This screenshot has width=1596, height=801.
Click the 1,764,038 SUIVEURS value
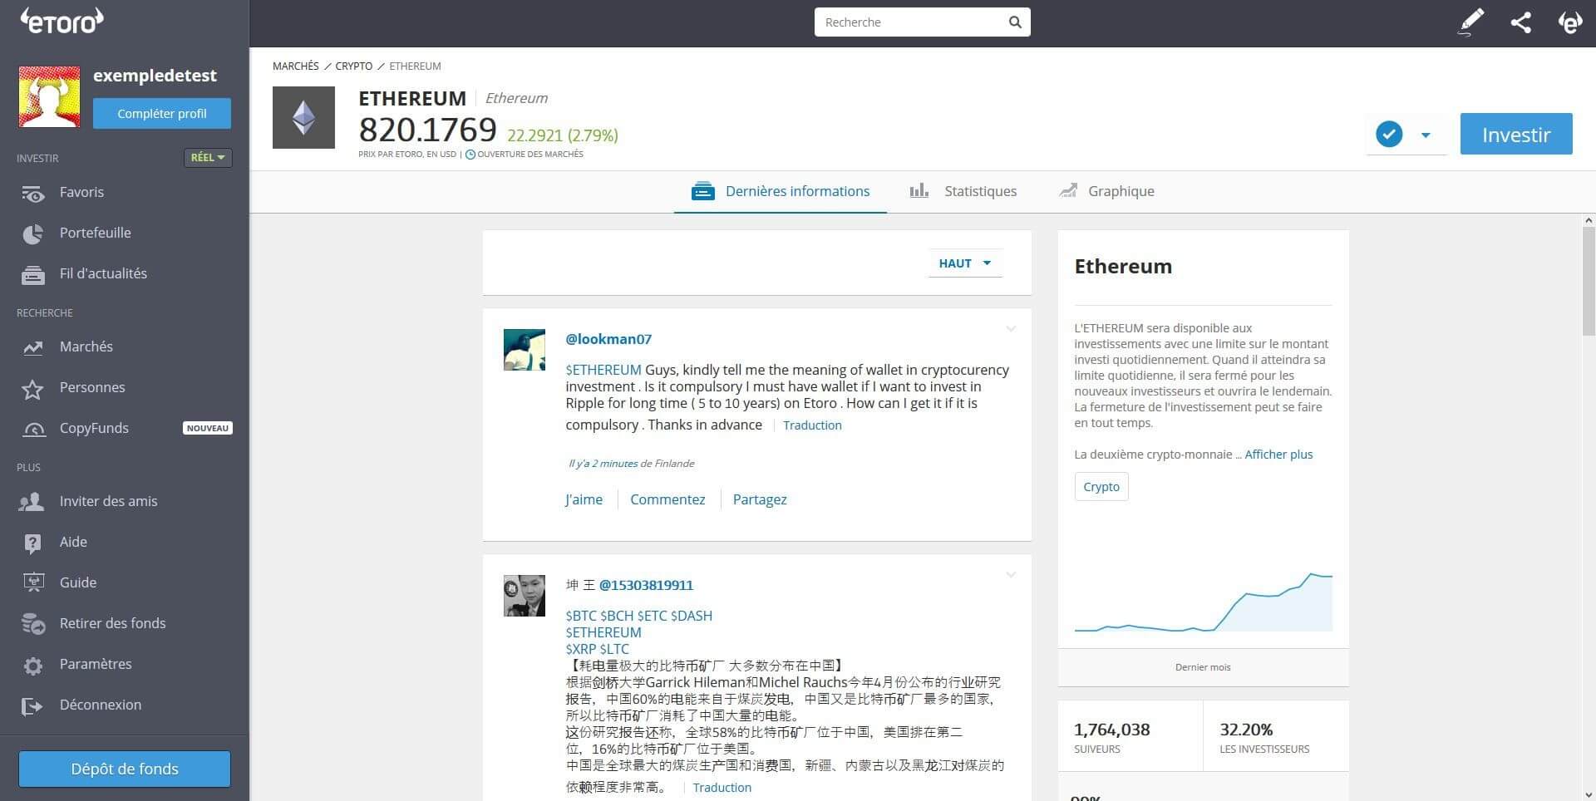click(1112, 730)
